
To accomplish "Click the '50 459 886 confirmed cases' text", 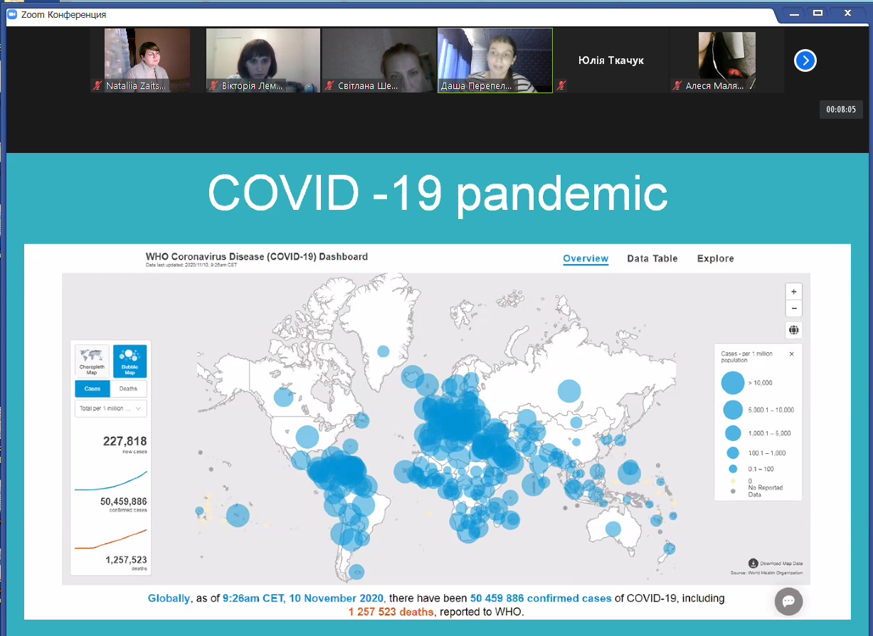I will (x=541, y=598).
